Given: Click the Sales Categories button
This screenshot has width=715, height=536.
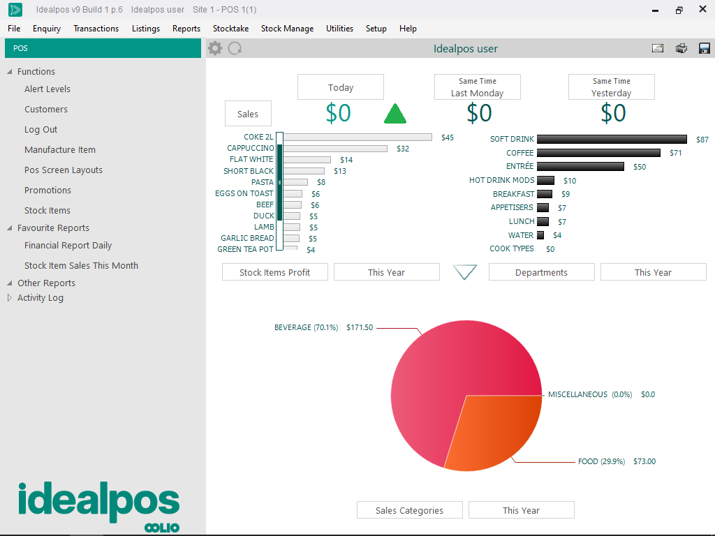Looking at the screenshot, I should click(x=409, y=510).
